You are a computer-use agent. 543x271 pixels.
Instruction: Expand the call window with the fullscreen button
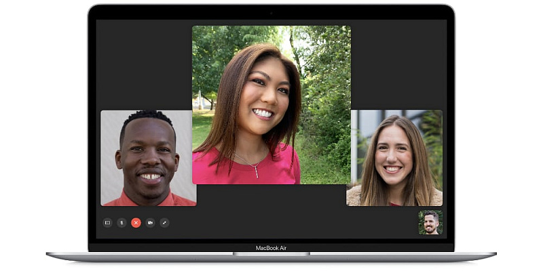(164, 222)
